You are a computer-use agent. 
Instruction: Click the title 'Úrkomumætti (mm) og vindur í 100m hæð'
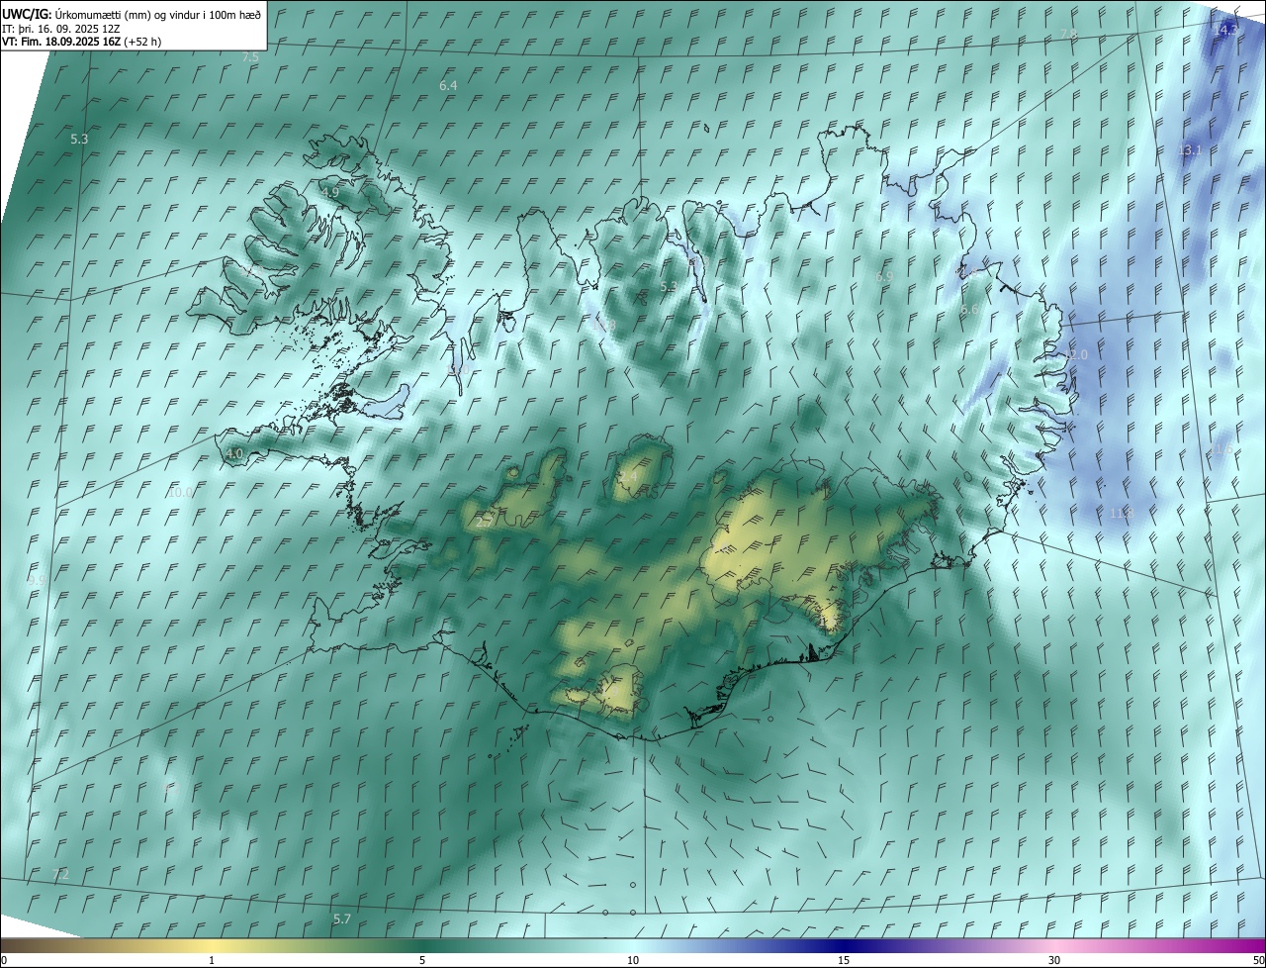(x=156, y=14)
